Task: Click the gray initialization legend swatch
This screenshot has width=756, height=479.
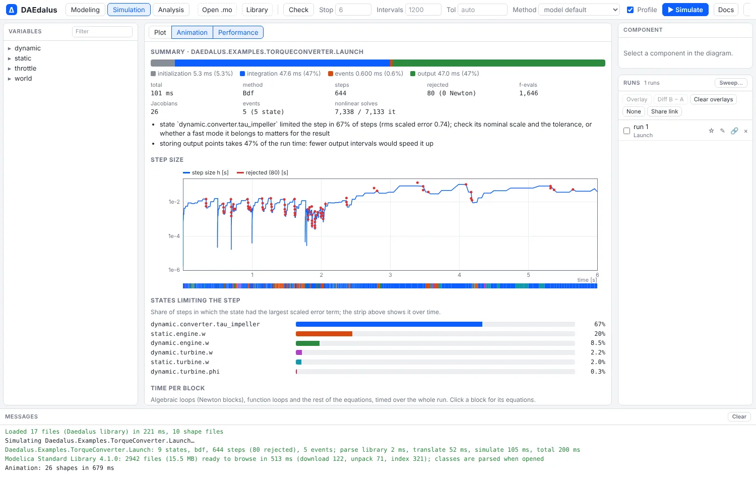Action: tap(153, 74)
